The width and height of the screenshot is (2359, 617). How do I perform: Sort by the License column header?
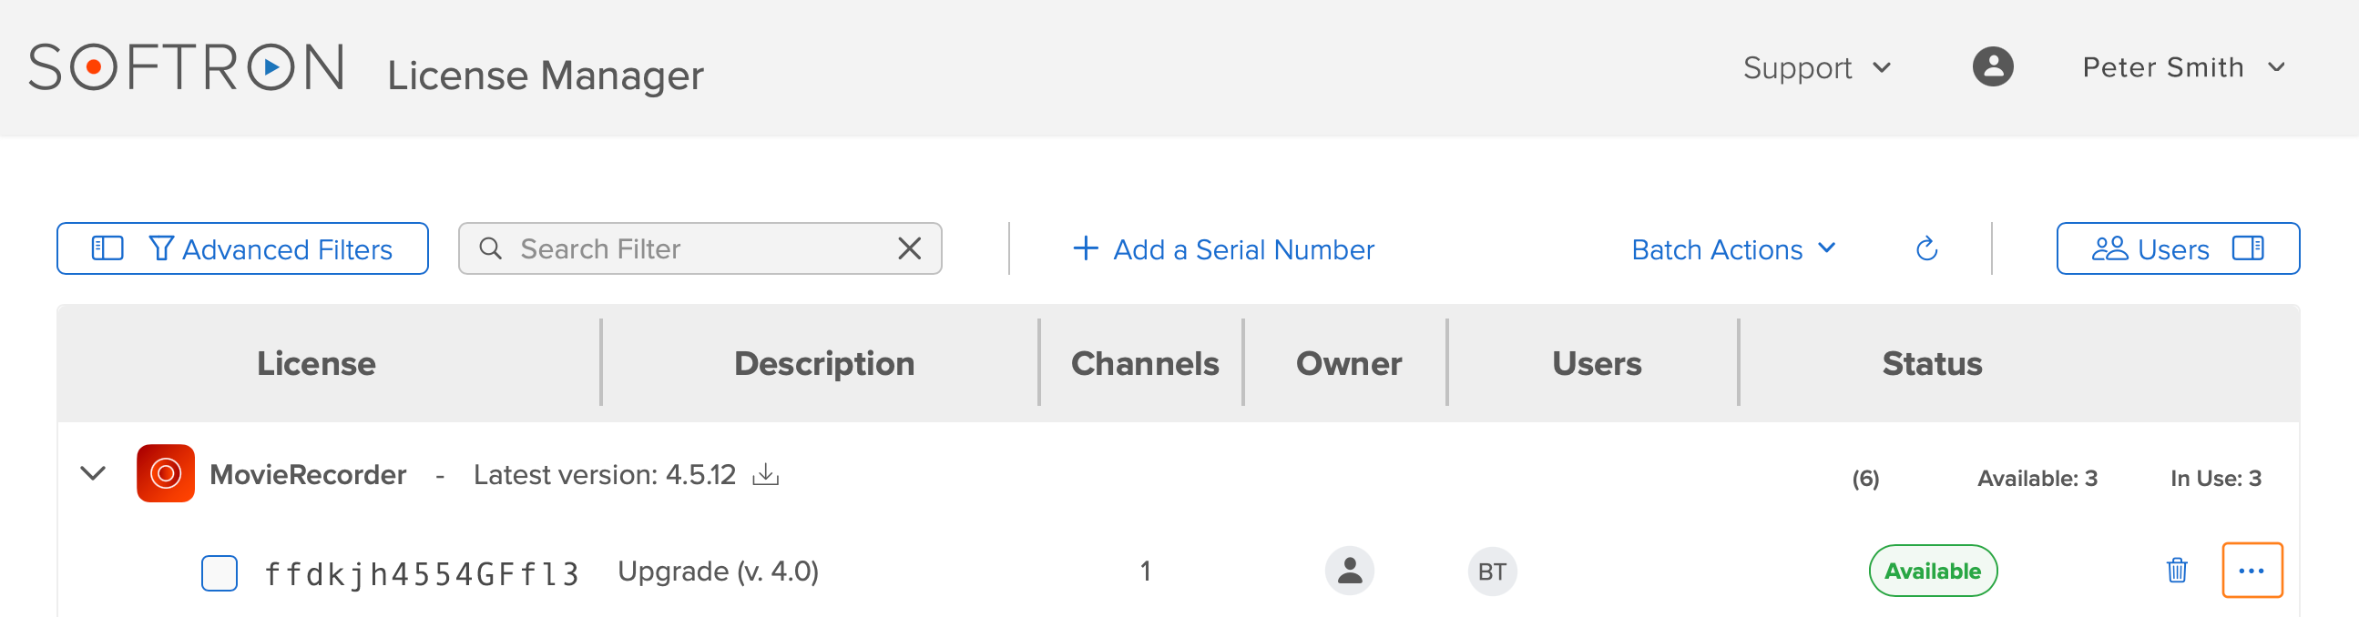[316, 363]
